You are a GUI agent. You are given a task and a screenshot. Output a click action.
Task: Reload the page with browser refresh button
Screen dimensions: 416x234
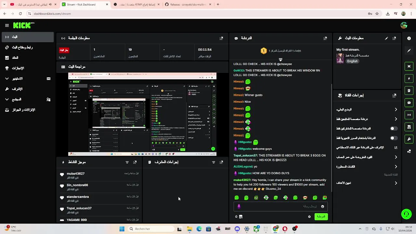20,14
